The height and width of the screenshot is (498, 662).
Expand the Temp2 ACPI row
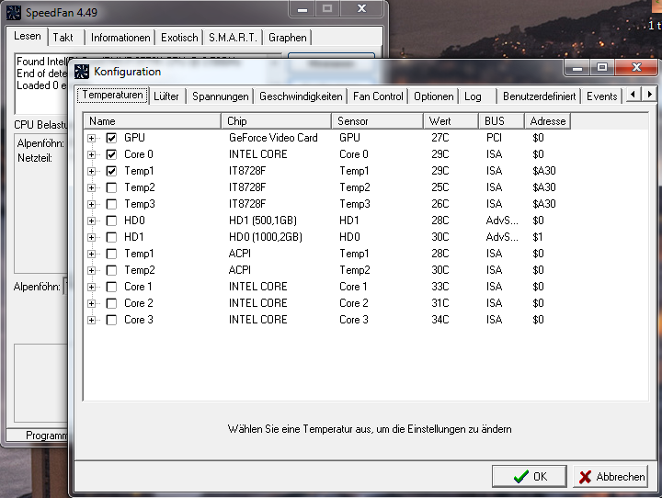click(x=91, y=270)
